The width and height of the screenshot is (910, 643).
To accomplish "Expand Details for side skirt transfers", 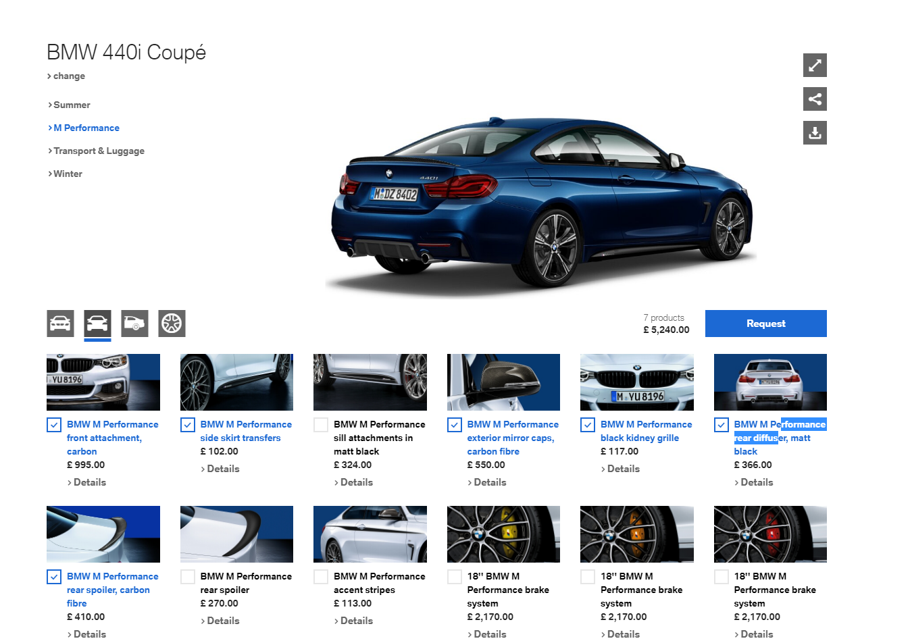I will point(220,469).
